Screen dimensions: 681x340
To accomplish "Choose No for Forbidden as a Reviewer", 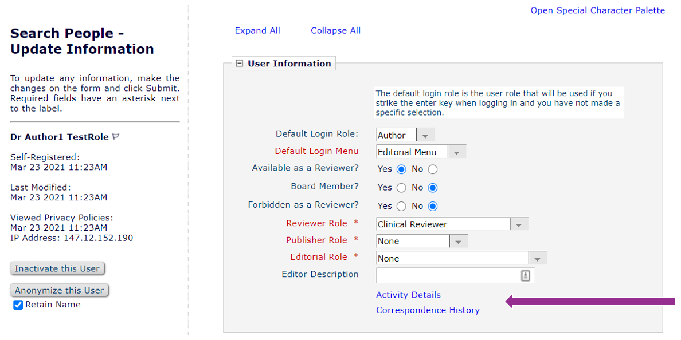I will pyautogui.click(x=433, y=206).
